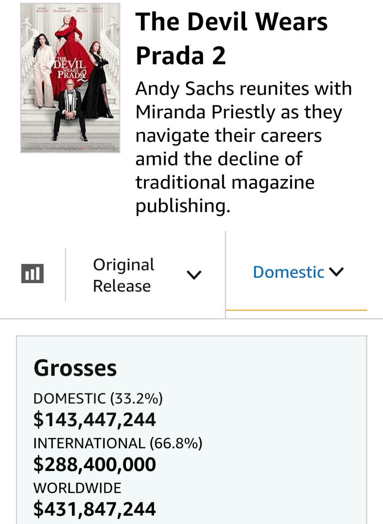Click the yellow underline beneath Domestic

pos(296,310)
